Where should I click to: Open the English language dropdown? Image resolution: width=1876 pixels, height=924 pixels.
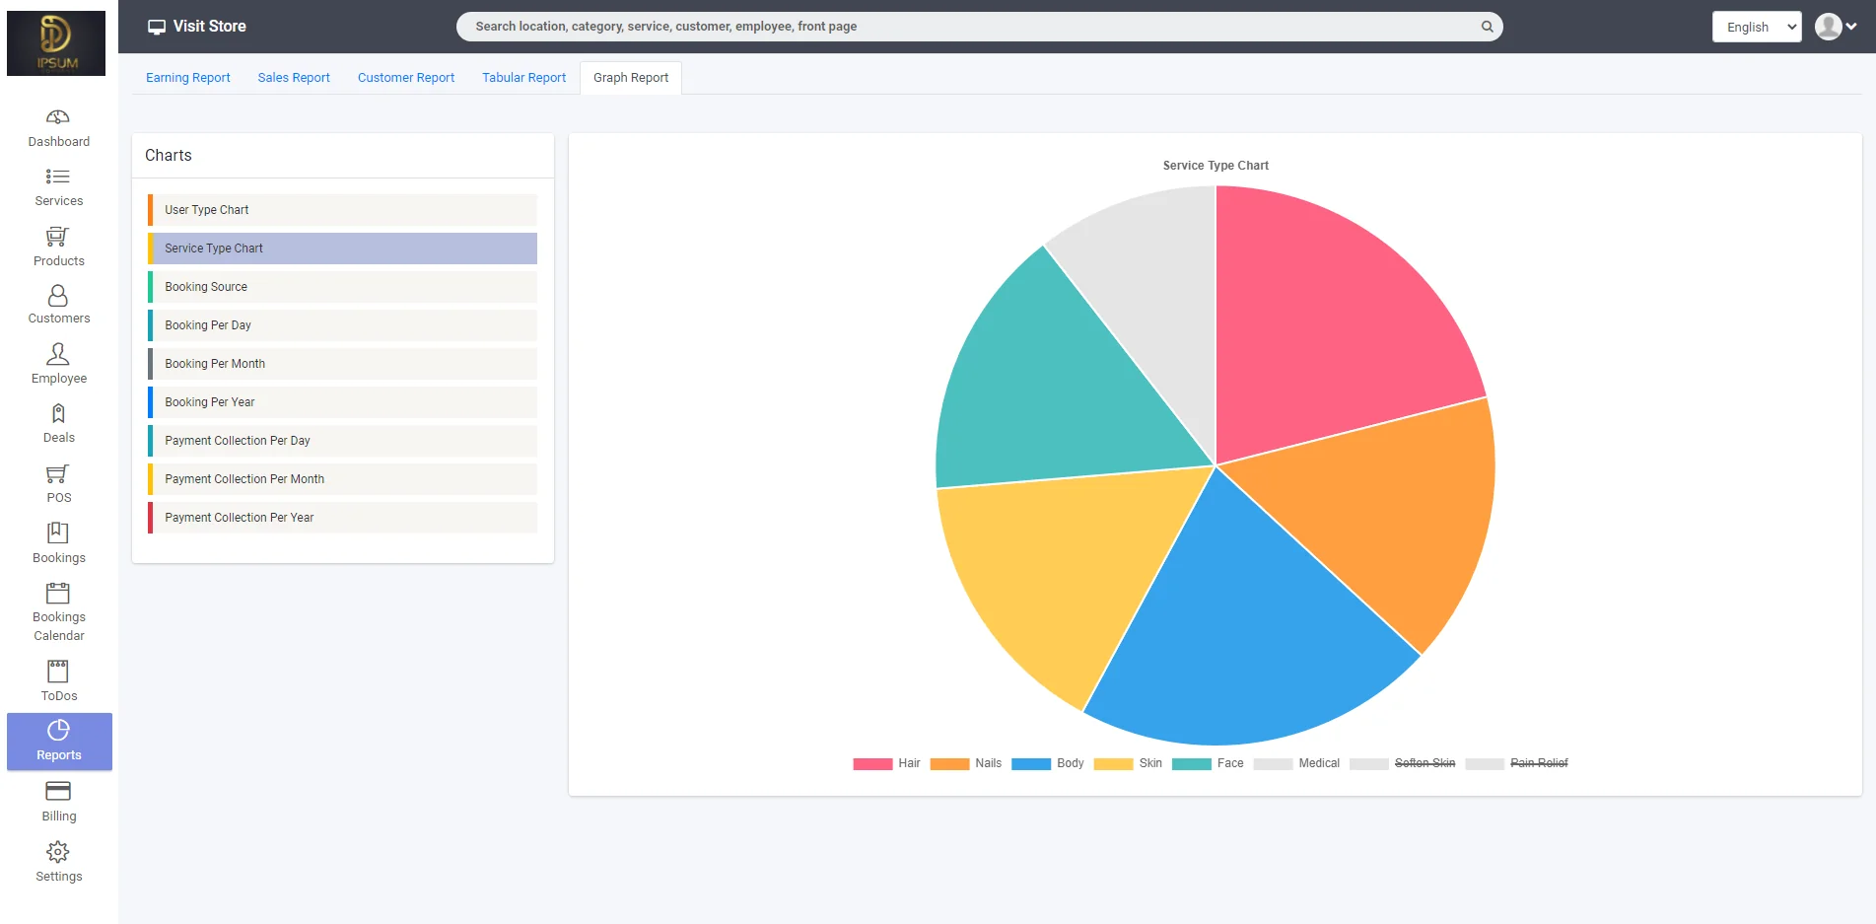[1756, 28]
